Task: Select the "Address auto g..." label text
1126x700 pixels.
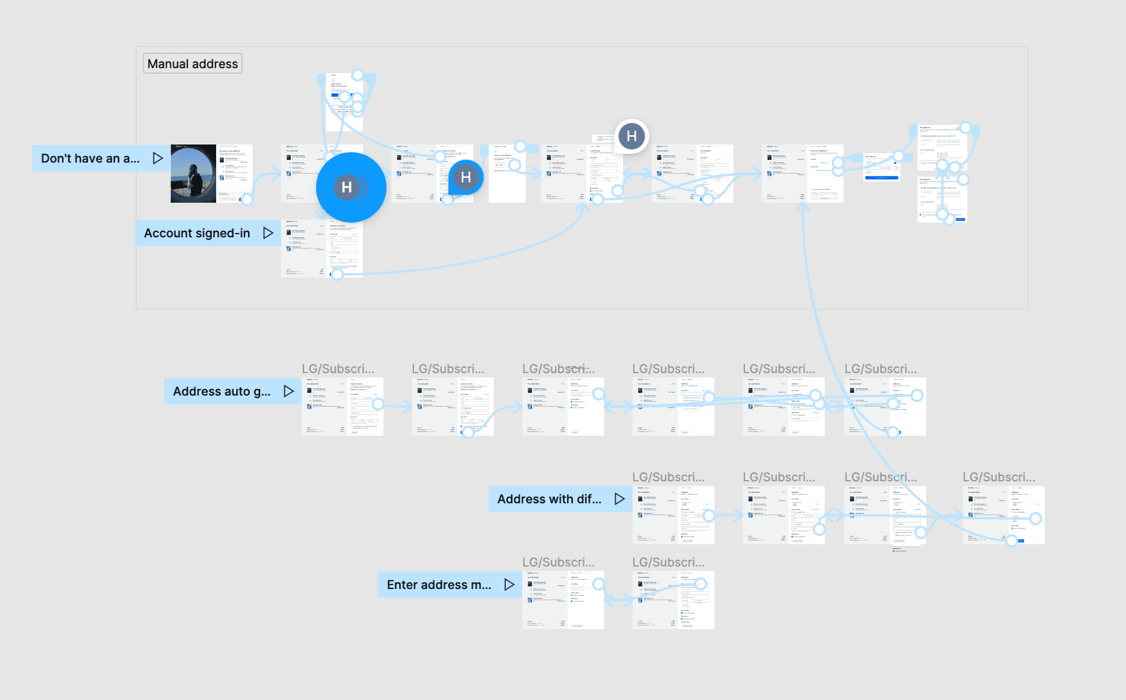Action: coord(222,391)
